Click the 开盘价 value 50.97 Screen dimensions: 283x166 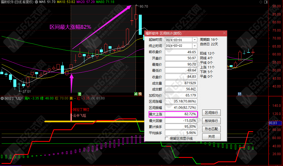pos(181,58)
